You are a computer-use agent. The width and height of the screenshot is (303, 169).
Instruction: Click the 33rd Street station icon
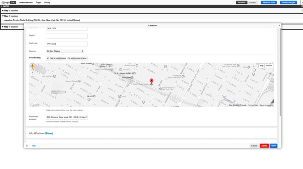132,78
